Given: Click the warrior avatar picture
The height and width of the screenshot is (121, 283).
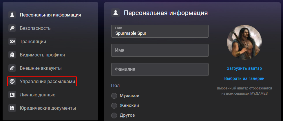Looking at the screenshot, I should [244, 42].
